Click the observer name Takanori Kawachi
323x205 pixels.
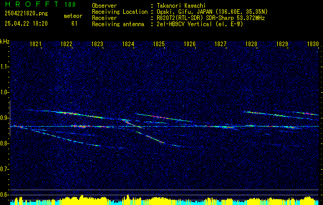(x=181, y=6)
